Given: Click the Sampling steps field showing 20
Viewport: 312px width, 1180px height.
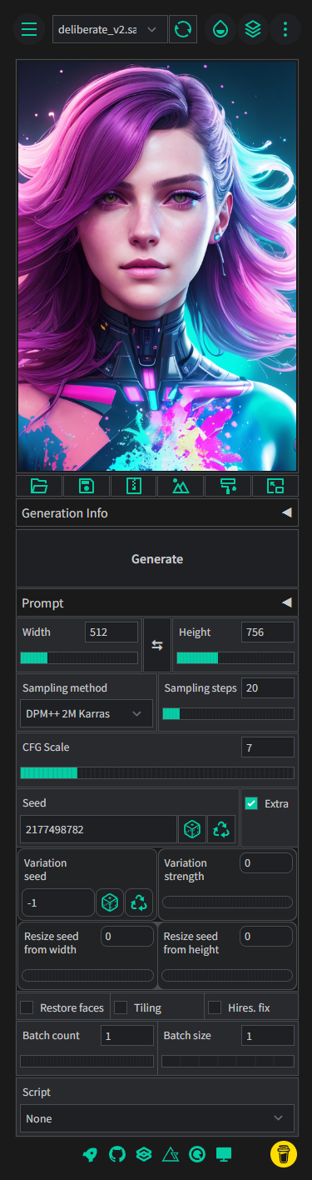Looking at the screenshot, I should click(268, 687).
